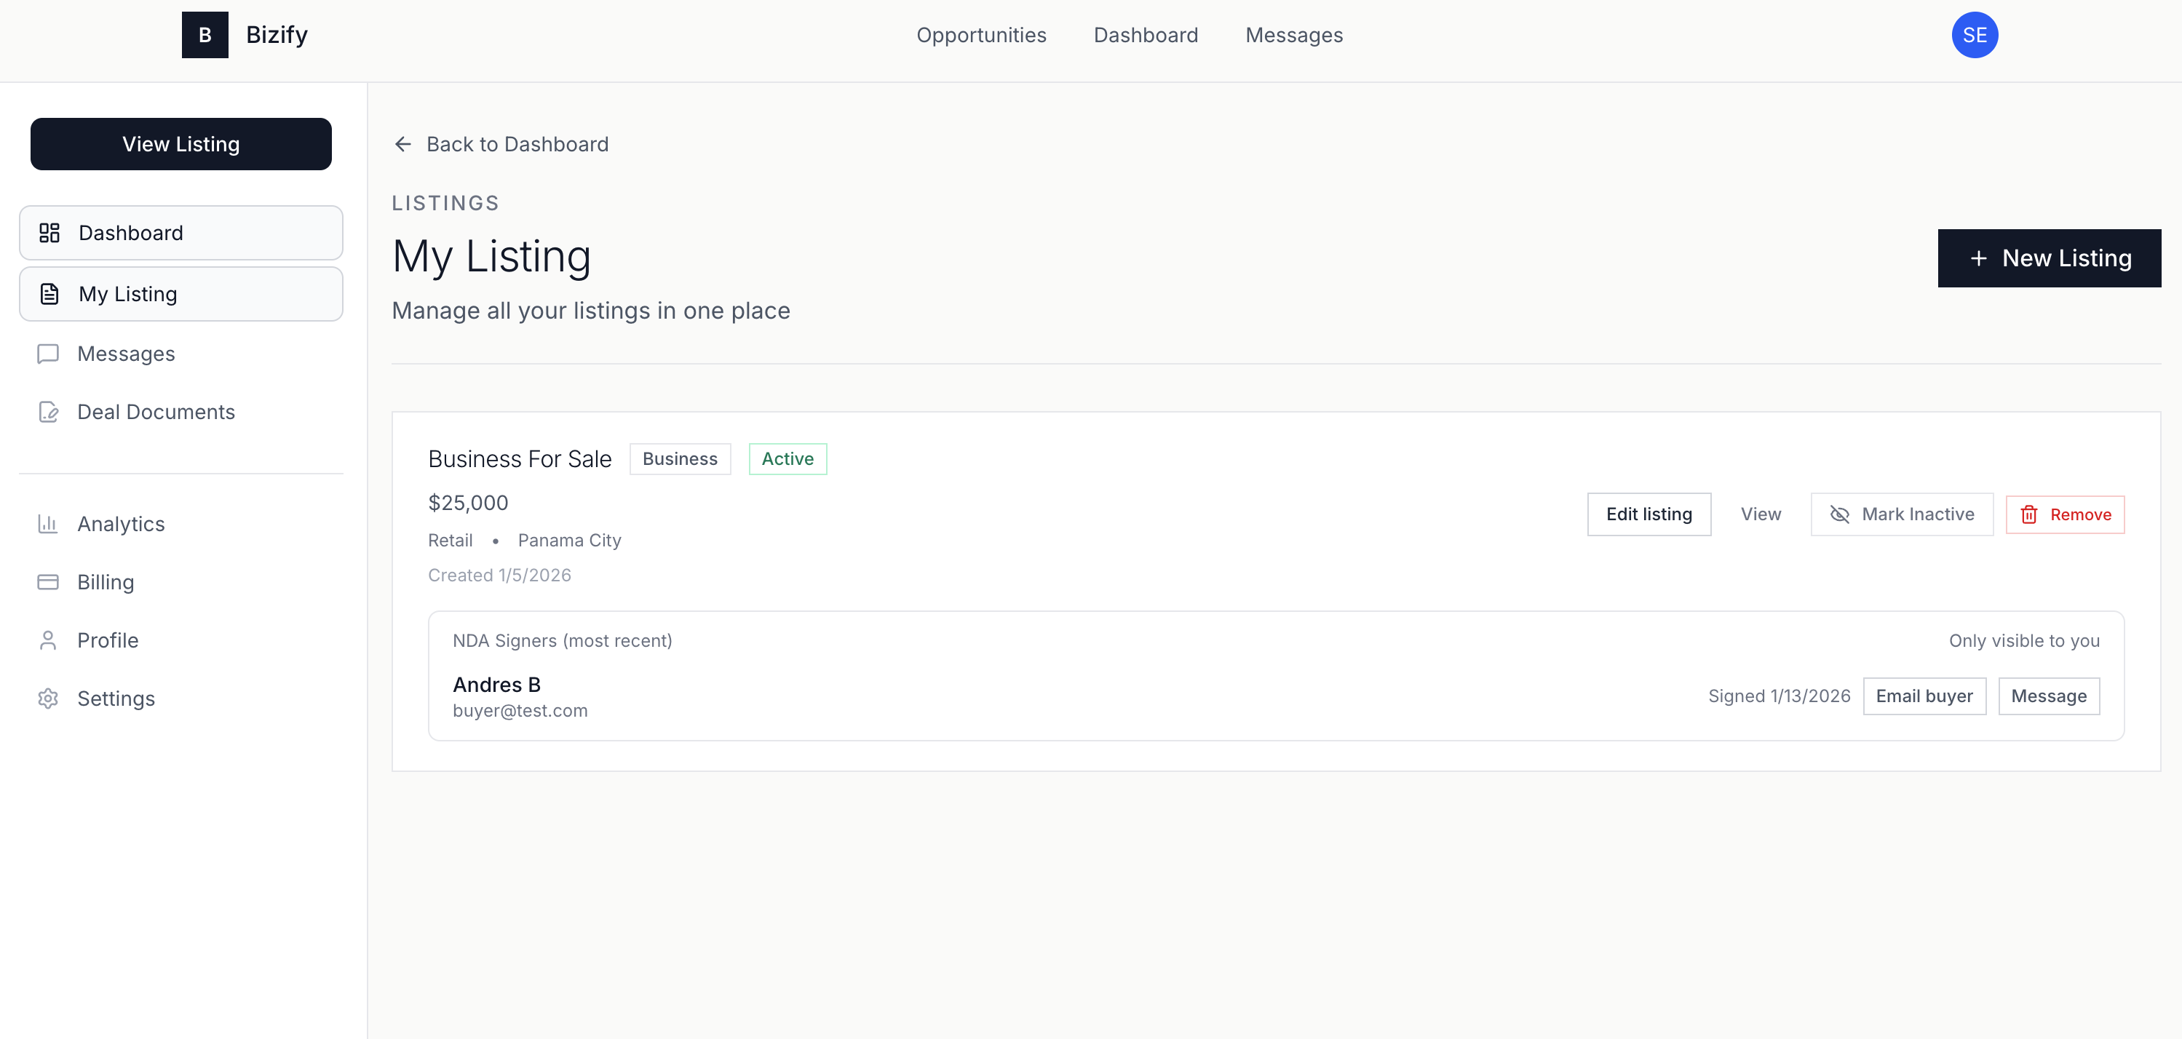Open Messages via the chat bubble icon
Viewport: 2182px width, 1039px height.
(48, 354)
